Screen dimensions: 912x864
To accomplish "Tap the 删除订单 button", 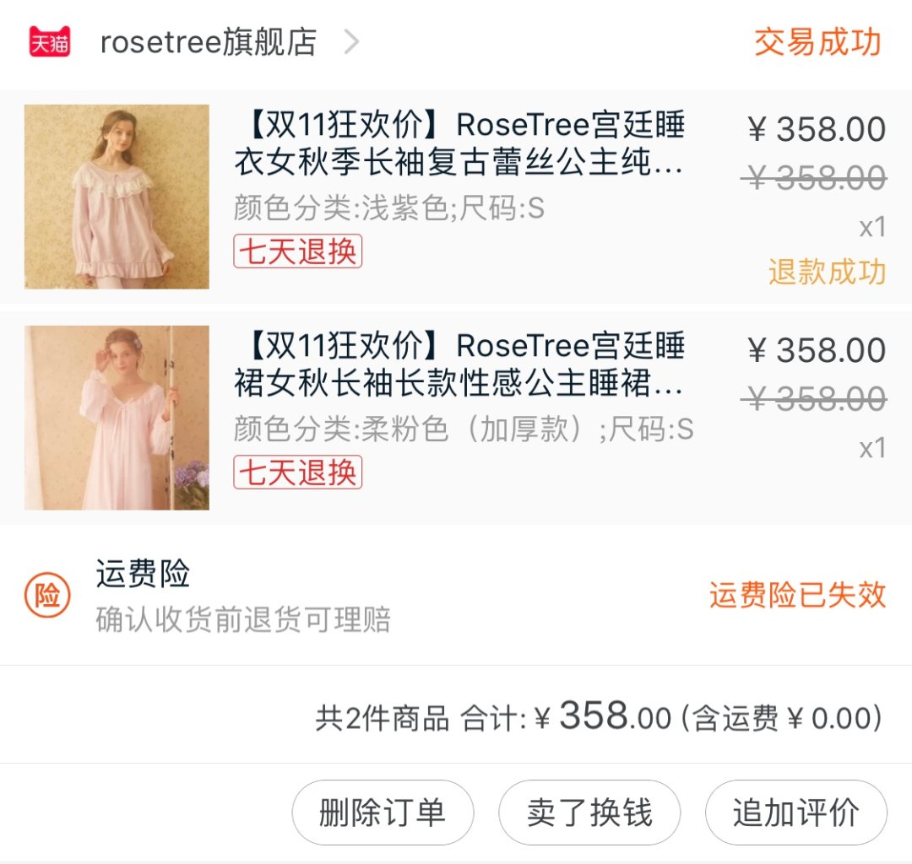I will click(x=383, y=813).
